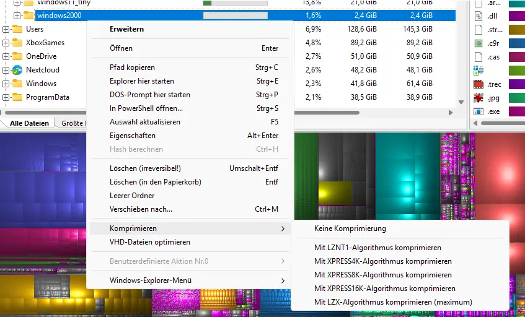525x317 pixels.
Task: Expand the windows2000 folder node
Action: point(17,15)
